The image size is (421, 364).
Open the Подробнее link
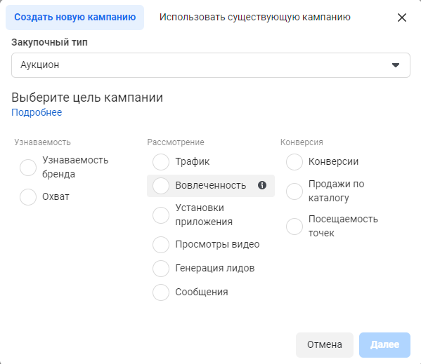click(x=37, y=112)
